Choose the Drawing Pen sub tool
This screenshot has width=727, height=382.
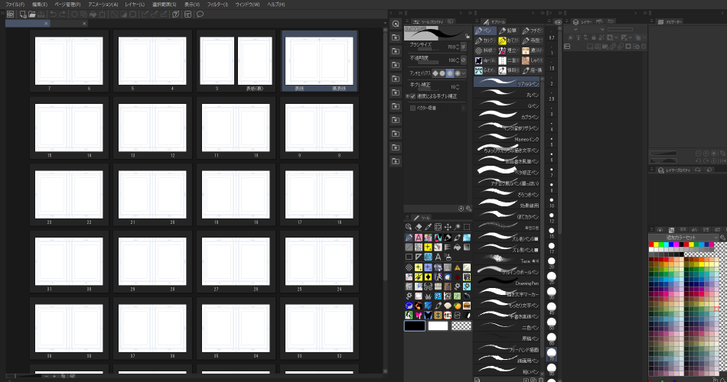(x=507, y=283)
